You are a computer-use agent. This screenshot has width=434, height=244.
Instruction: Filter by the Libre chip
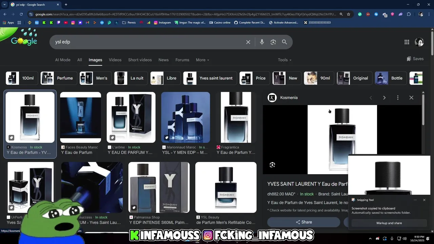point(166,78)
